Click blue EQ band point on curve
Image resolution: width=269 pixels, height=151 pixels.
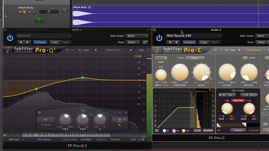pos(83,78)
